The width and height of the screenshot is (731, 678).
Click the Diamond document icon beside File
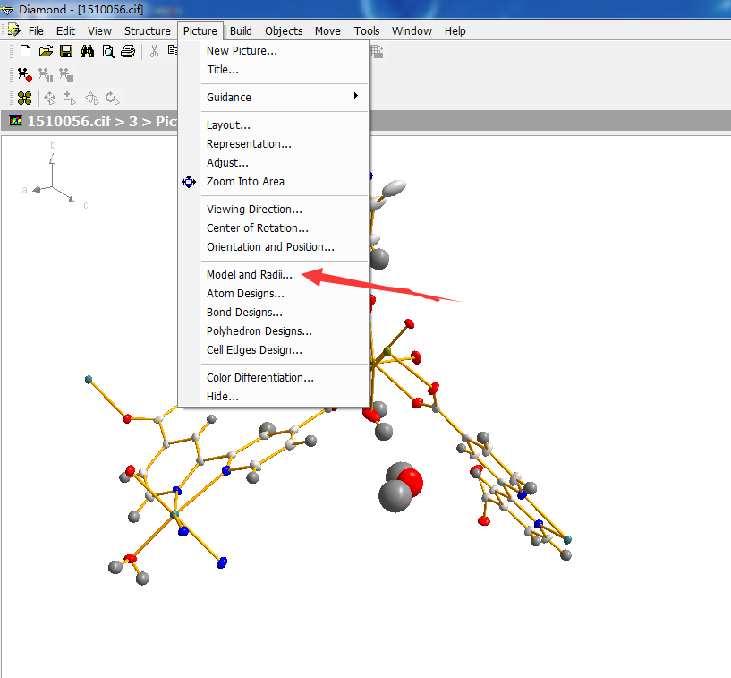click(x=14, y=30)
